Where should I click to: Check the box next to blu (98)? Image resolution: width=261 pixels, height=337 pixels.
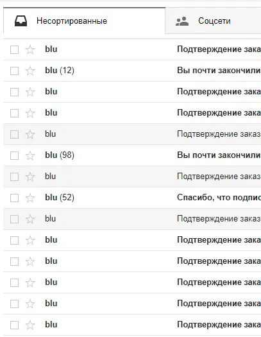point(14,155)
